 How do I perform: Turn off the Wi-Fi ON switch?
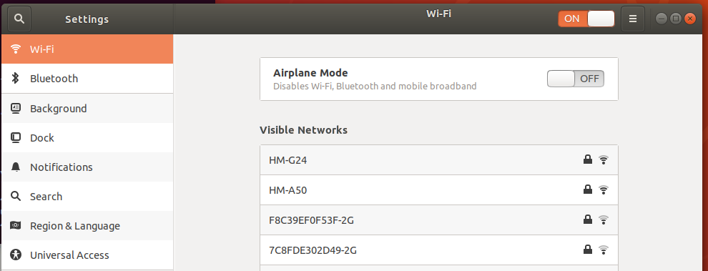pos(586,19)
